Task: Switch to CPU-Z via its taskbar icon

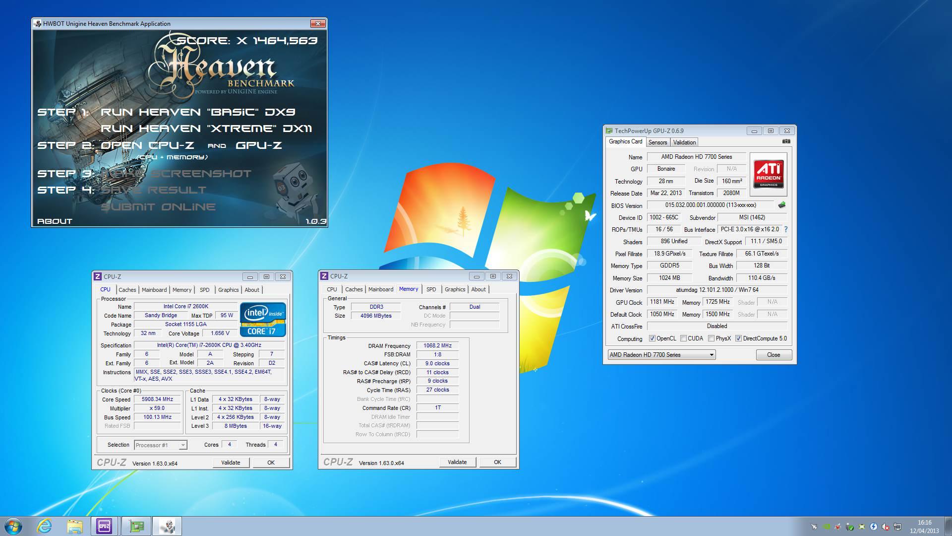Action: [x=104, y=526]
